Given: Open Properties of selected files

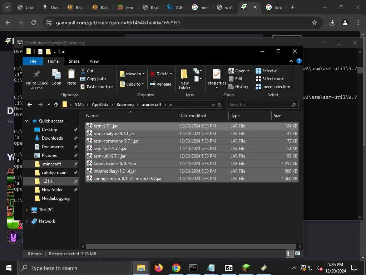Looking at the screenshot, I should (x=217, y=79).
